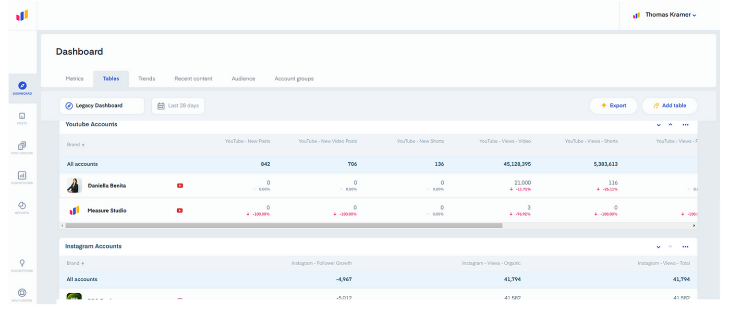Open the Legacy Dashboard selector
The height and width of the screenshot is (314, 730).
click(102, 106)
